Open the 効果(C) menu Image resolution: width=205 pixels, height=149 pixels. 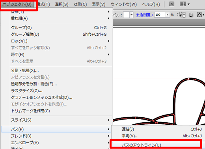[x=80, y=4]
